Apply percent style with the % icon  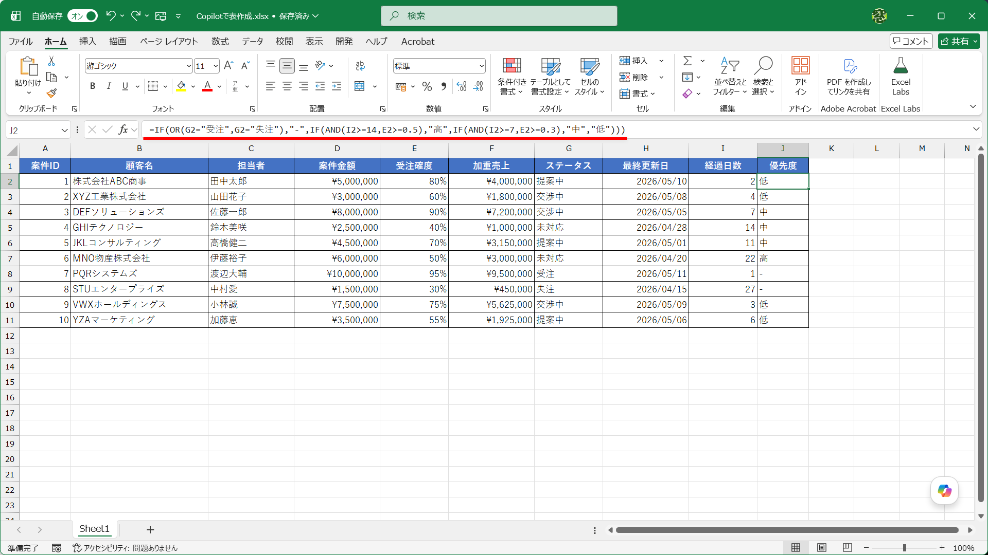point(427,86)
